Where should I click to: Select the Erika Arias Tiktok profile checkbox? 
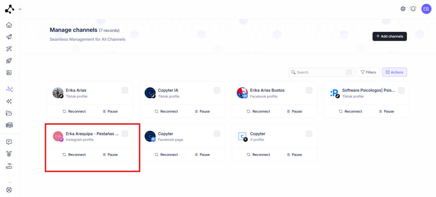point(125,90)
